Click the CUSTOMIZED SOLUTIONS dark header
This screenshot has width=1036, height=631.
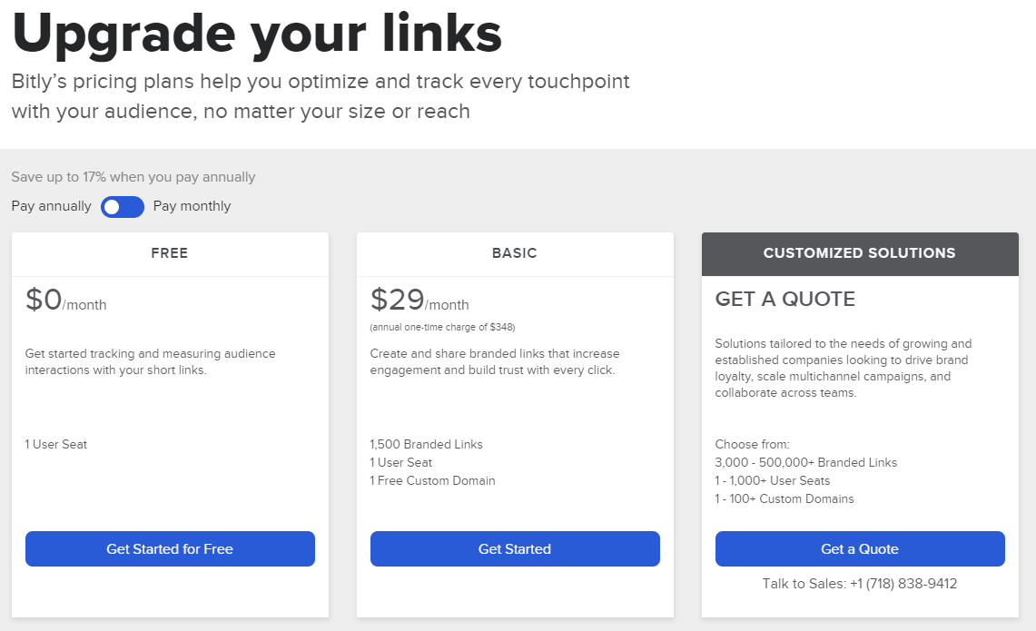(x=860, y=253)
